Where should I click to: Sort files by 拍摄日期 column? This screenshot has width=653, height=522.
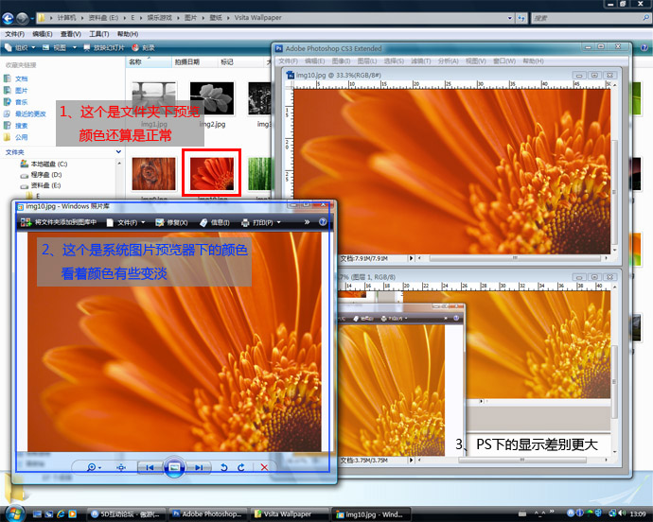194,62
